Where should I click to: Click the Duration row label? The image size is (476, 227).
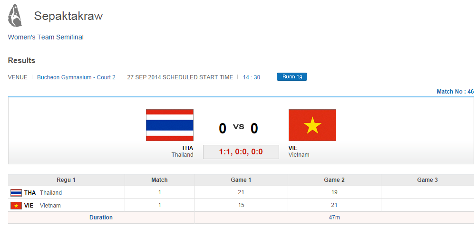[101, 218]
